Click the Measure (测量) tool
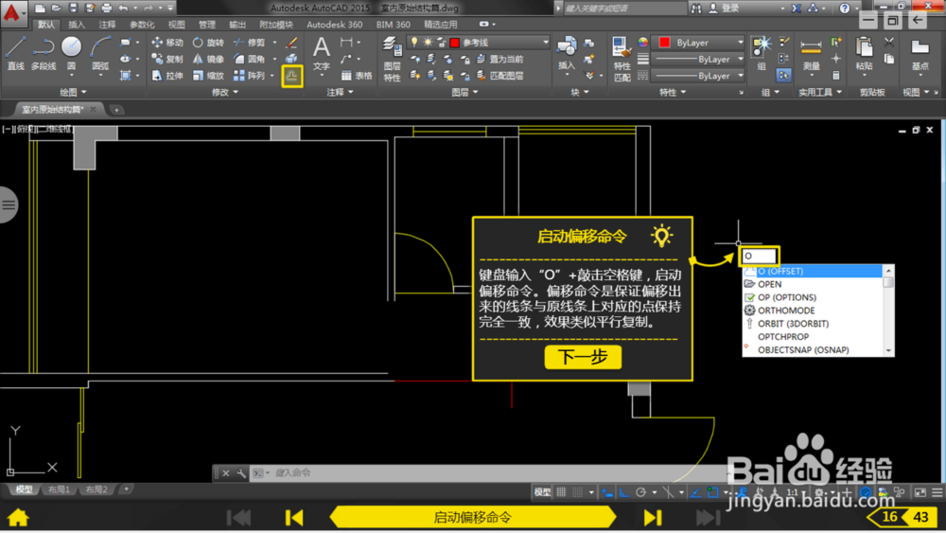The width and height of the screenshot is (946, 533). [x=811, y=55]
